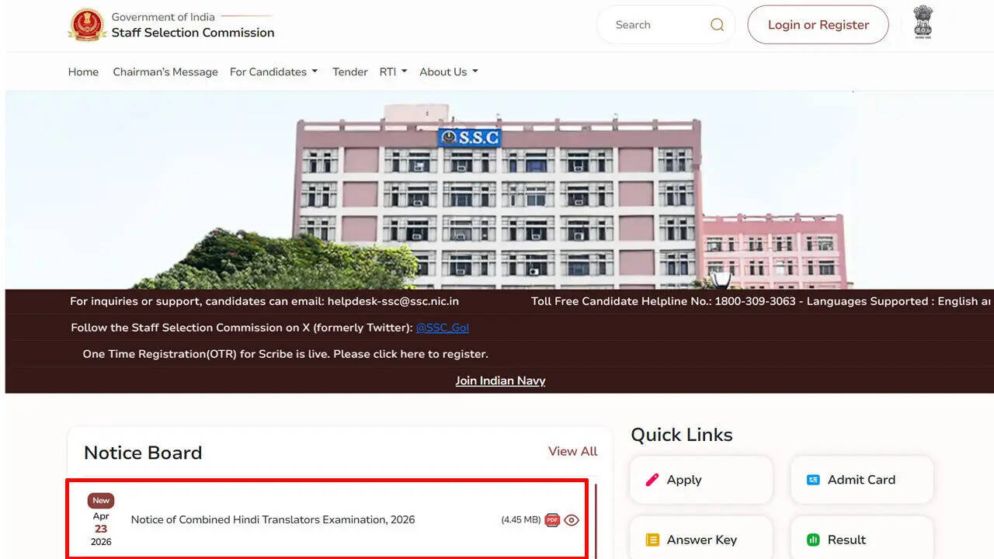Click the SSC emblem logo
This screenshot has height=559, width=994.
[87, 25]
